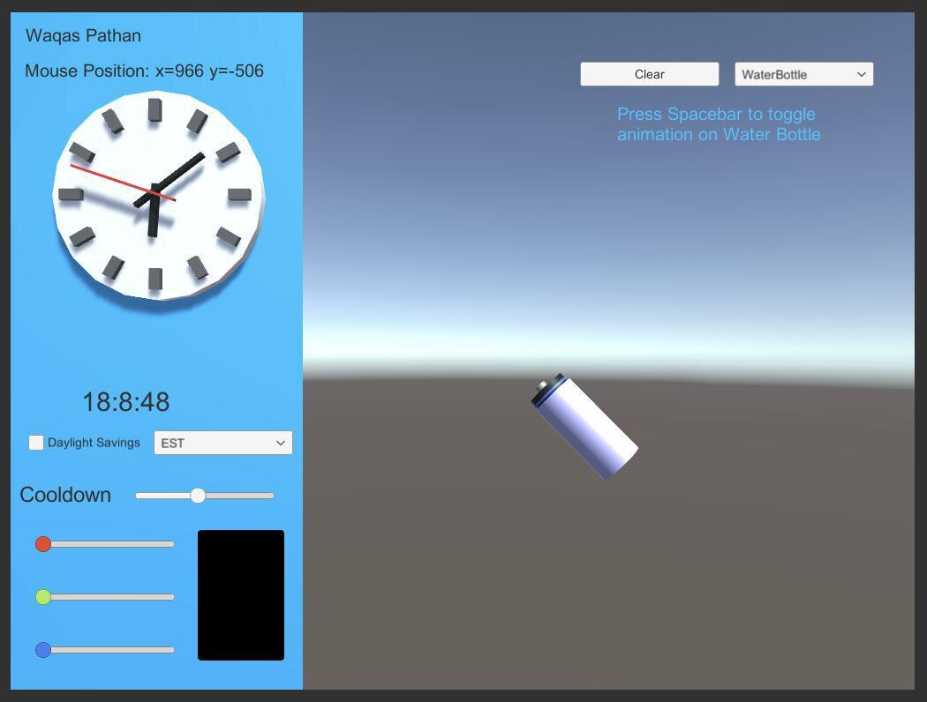The image size is (927, 702).
Task: Click the red color slider handle
Action: (43, 544)
